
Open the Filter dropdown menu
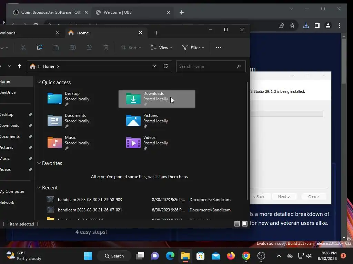coord(193,47)
